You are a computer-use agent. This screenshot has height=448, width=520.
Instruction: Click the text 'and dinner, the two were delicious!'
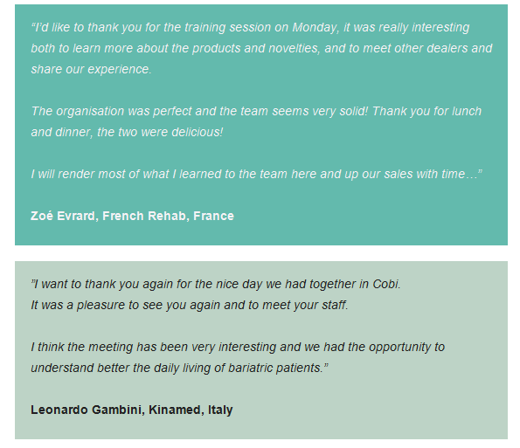click(127, 132)
